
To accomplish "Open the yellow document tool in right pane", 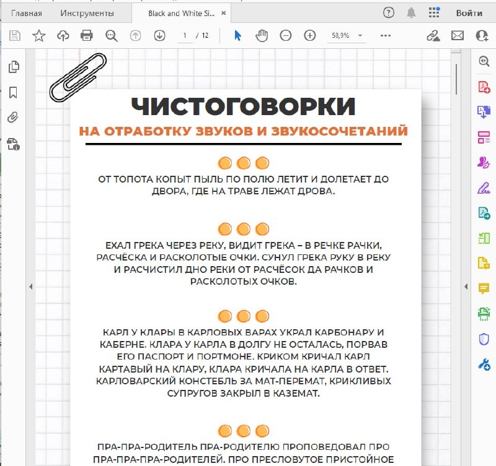I will click(x=484, y=263).
